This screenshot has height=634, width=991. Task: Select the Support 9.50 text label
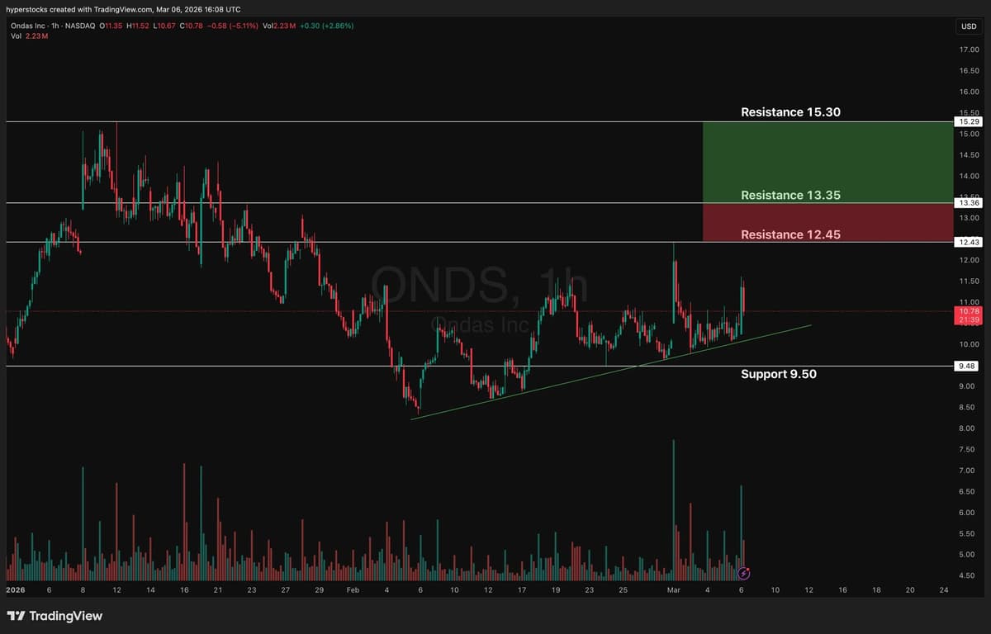(x=779, y=374)
